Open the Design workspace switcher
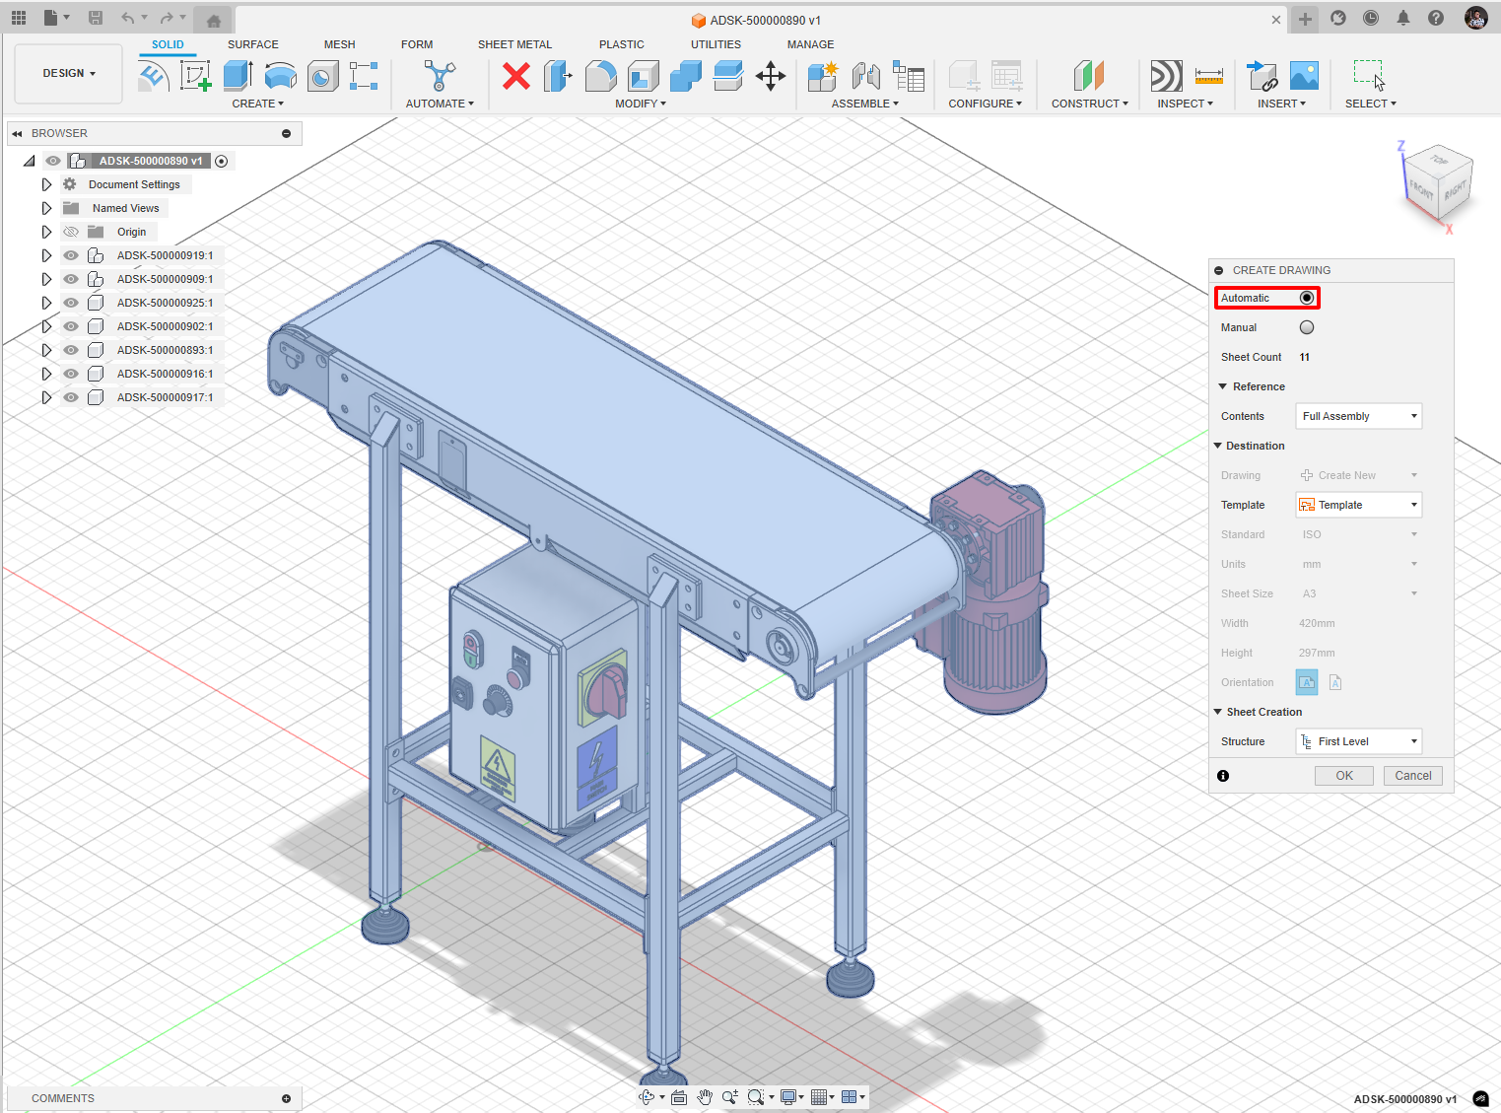The image size is (1501, 1113). 69,74
